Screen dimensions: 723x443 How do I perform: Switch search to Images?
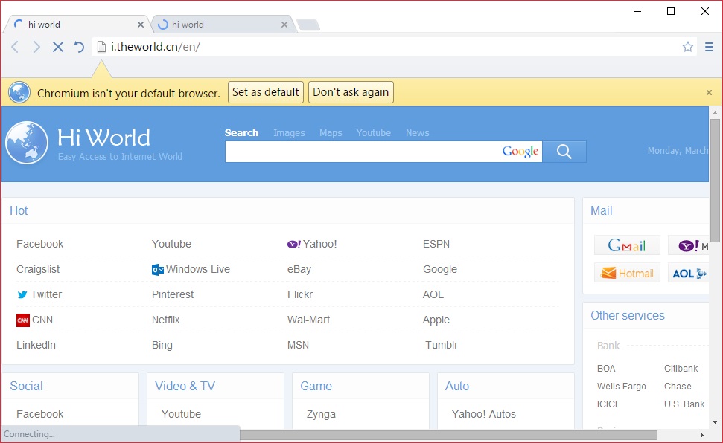[289, 132]
